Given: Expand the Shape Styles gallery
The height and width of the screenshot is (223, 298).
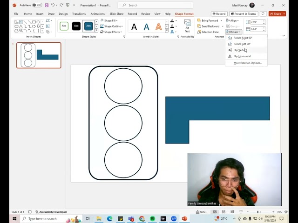Looking at the screenshot, I should click(96, 31).
